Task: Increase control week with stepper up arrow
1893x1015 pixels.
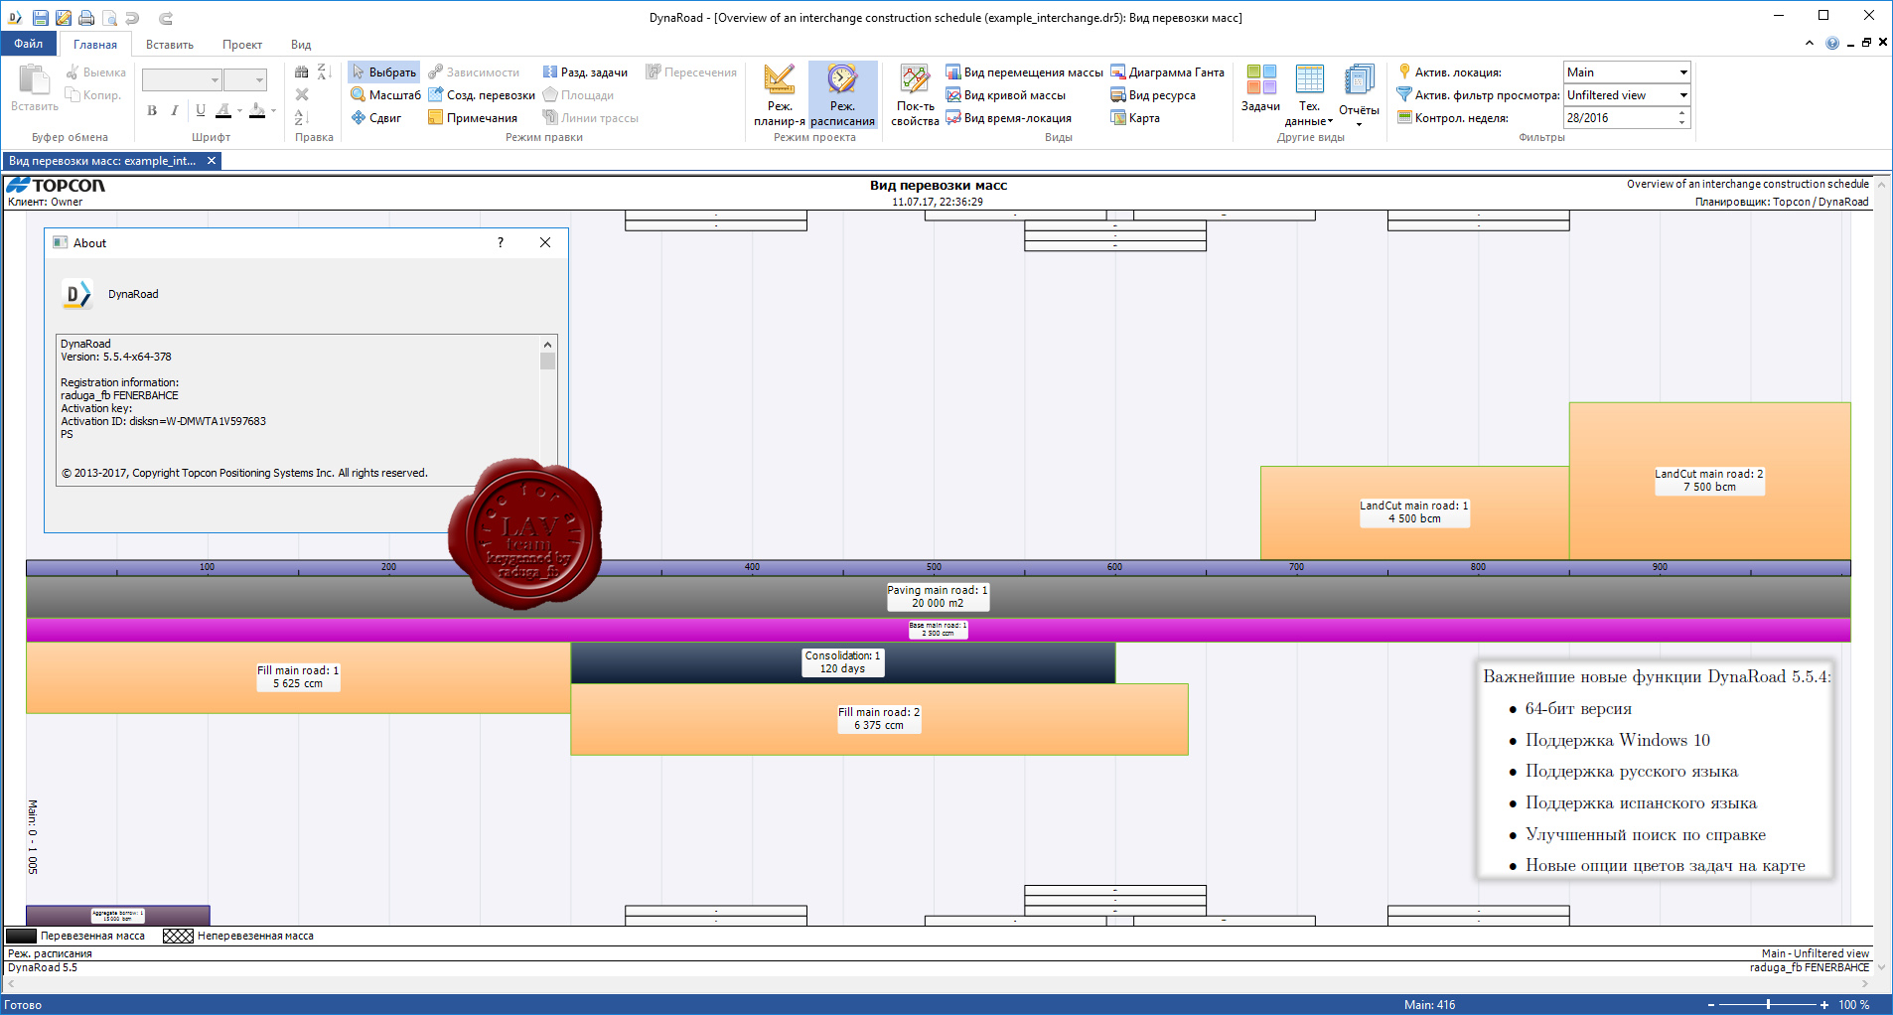Action: click(1682, 113)
